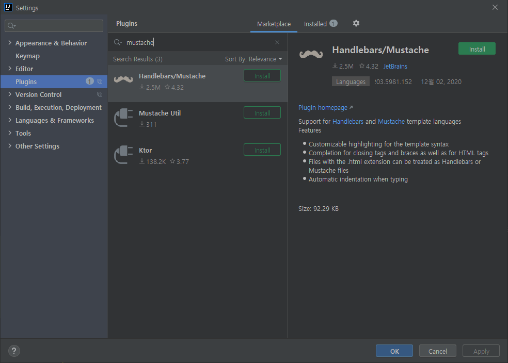Click the version 203.5981.152 text
Viewport: 508px width, 363px height.
[x=393, y=81]
